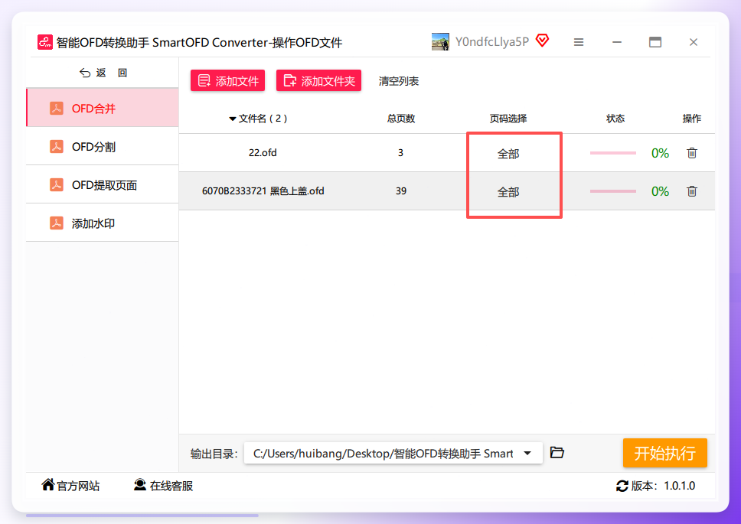Click the version refresh icon
Screen dimensions: 741x524
(x=622, y=486)
